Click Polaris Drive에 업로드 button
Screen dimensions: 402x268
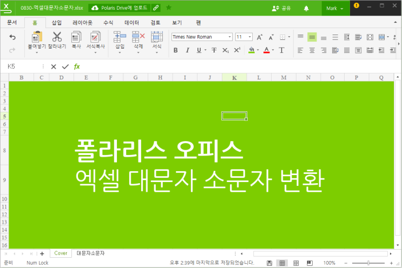coord(119,8)
